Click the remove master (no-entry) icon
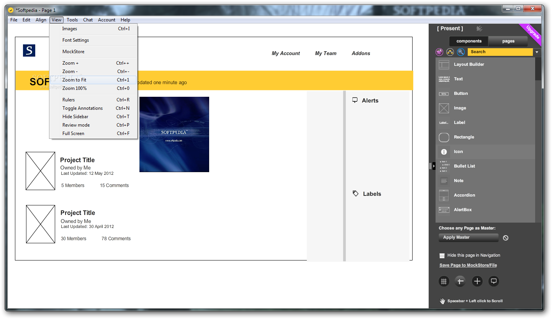 506,238
